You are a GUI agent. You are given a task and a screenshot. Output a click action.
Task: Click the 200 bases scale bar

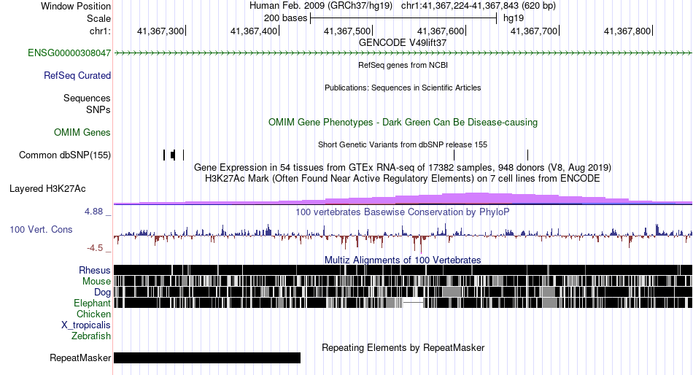click(x=403, y=18)
